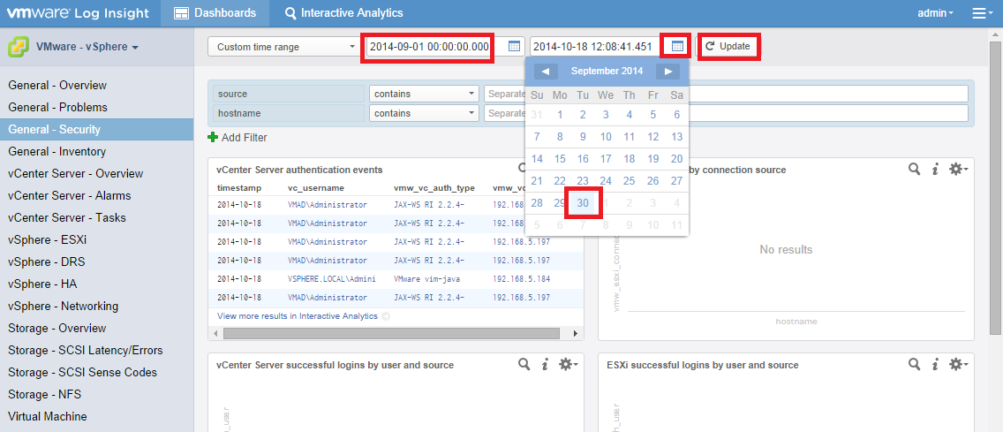Image resolution: width=1003 pixels, height=432 pixels.
Task: Click the timestamp column header
Action: pyautogui.click(x=240, y=188)
